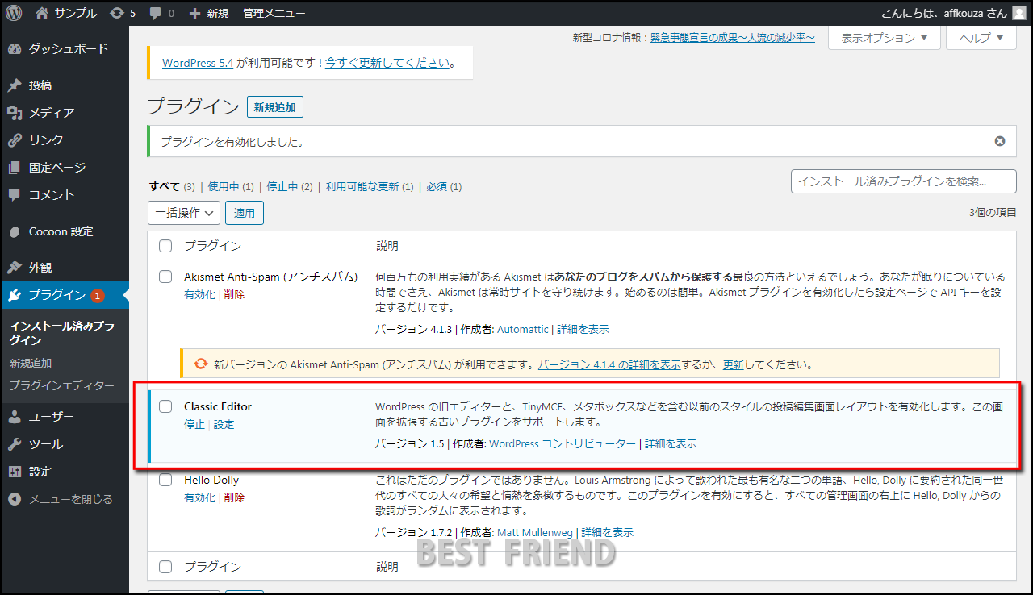The width and height of the screenshot is (1033, 595).
Task: Click the 新規追加 button beside heading
Action: point(275,107)
